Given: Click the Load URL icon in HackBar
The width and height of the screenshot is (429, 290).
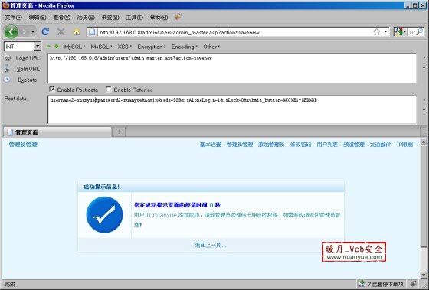Looking at the screenshot, I should (8, 58).
